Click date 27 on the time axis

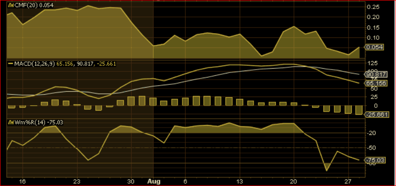pyautogui.click(x=348, y=181)
